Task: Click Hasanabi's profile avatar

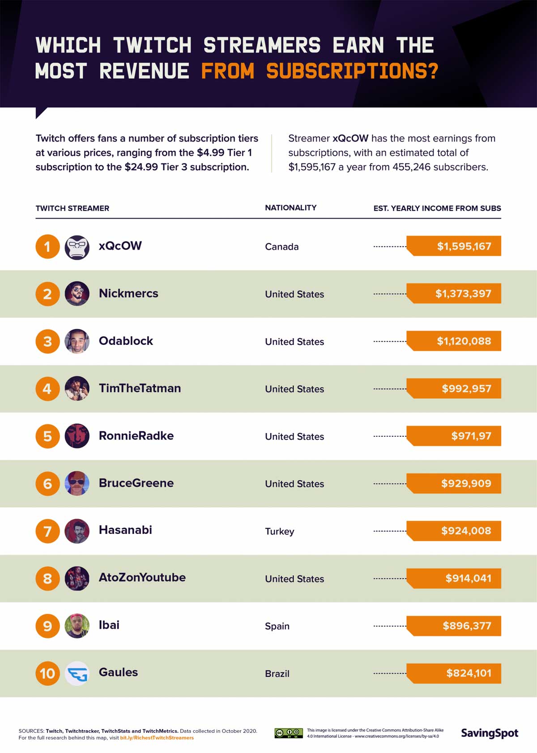Action: pos(77,531)
